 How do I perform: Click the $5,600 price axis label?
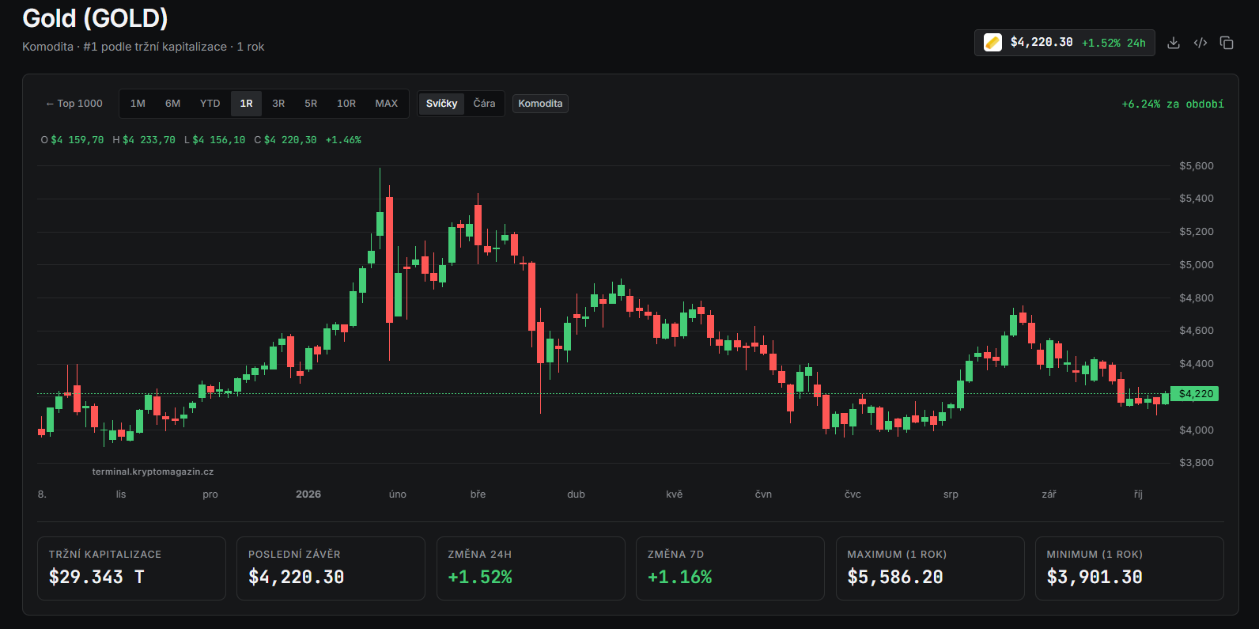pyautogui.click(x=1197, y=166)
